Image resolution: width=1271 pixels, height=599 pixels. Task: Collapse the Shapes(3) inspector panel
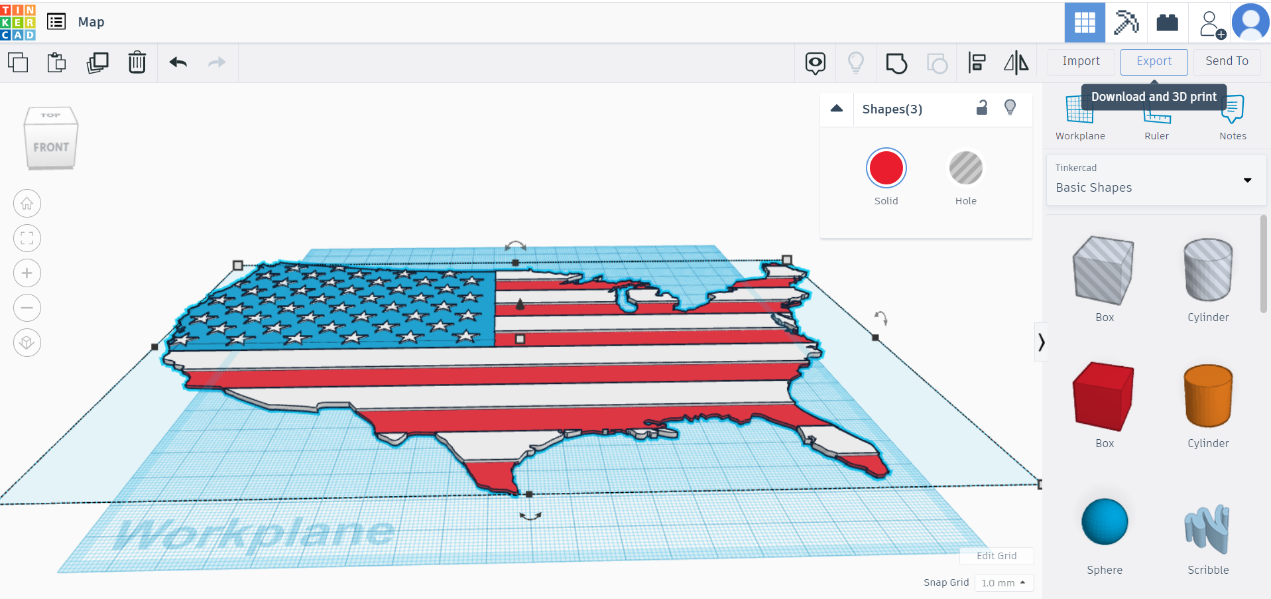pyautogui.click(x=837, y=109)
